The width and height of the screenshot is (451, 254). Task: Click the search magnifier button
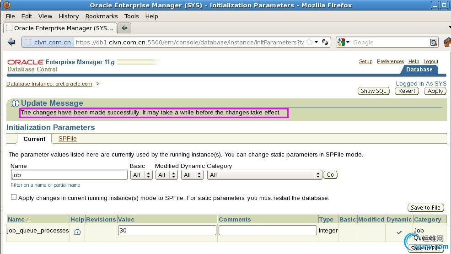coord(434,42)
